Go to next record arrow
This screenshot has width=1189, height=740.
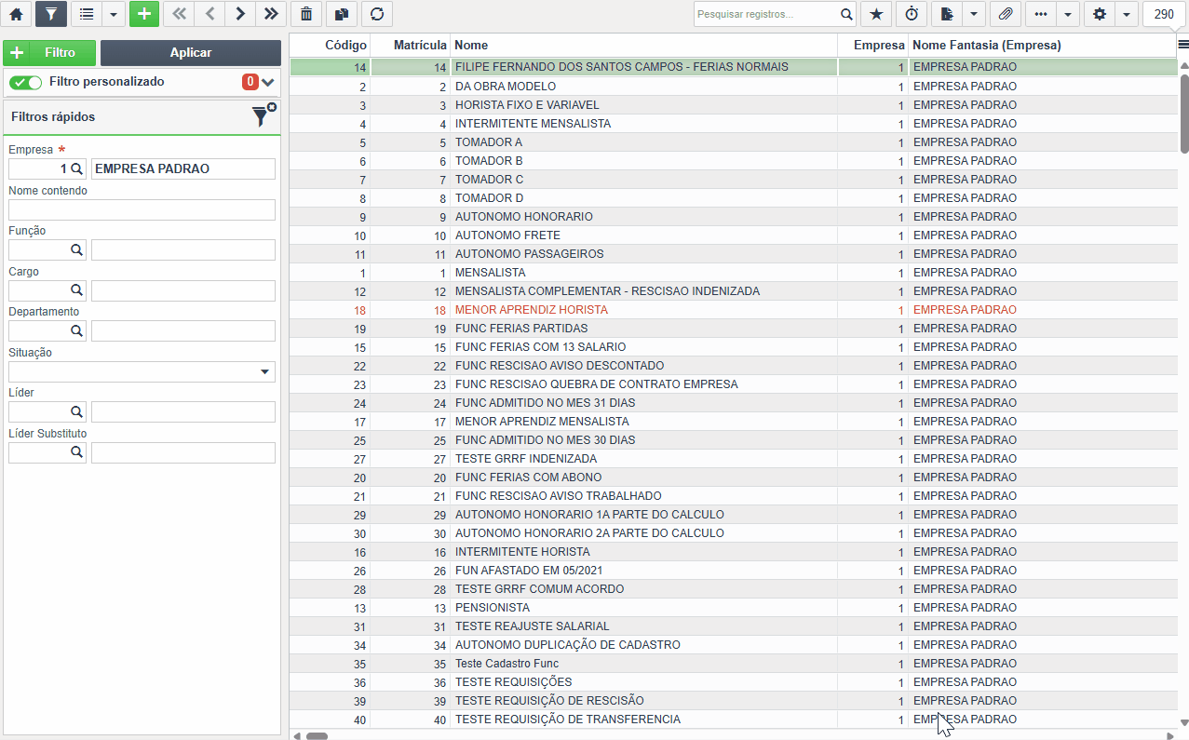[x=240, y=14]
